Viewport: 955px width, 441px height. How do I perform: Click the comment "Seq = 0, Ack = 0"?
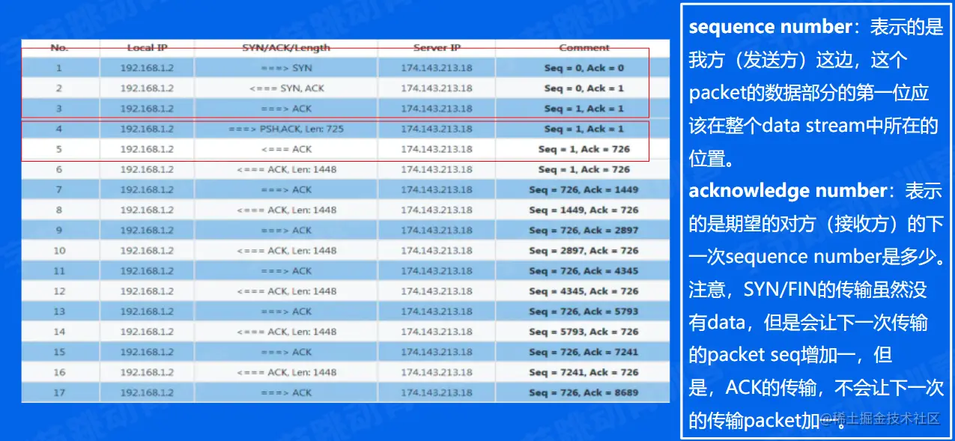tap(584, 68)
